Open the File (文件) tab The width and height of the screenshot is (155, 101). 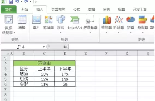(x=8, y=10)
